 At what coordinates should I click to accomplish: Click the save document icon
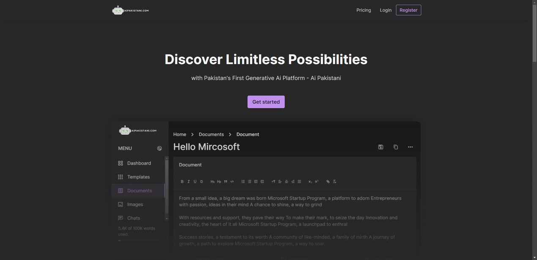(381, 147)
